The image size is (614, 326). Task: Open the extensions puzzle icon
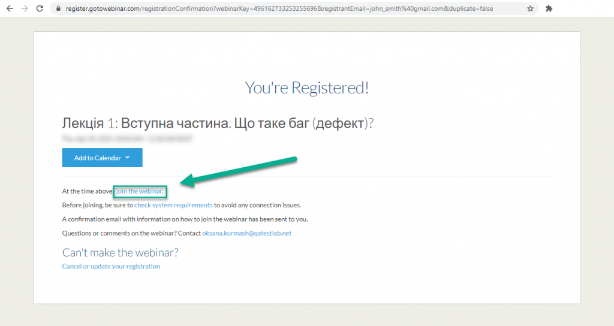[549, 8]
